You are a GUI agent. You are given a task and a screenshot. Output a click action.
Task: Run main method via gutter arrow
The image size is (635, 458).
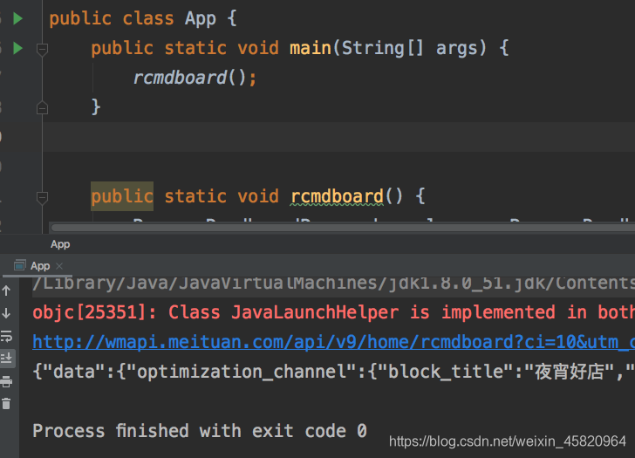[17, 48]
